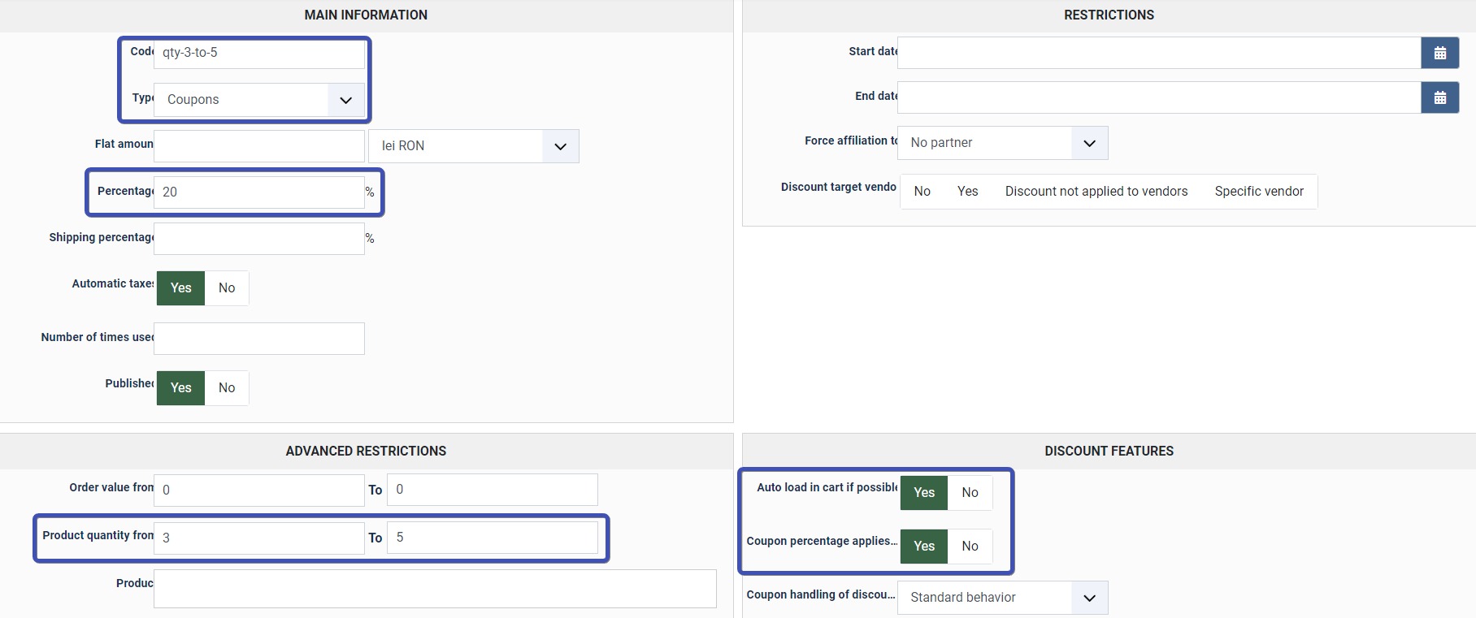Open the End date calendar picker
The height and width of the screenshot is (618, 1476).
(1439, 98)
